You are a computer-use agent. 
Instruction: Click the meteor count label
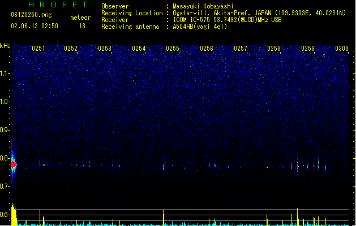pyautogui.click(x=80, y=18)
